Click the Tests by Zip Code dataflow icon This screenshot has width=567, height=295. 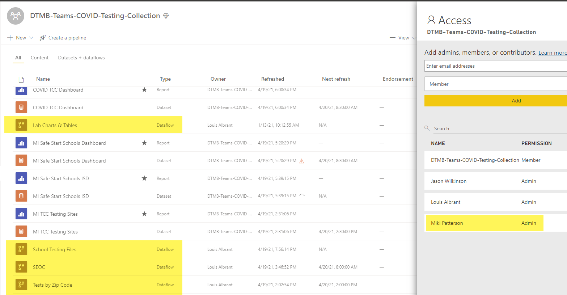pos(21,285)
